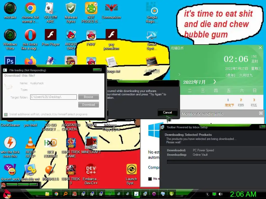Open the Opera 'this looks like' icon
266x199 pixels.
click(30, 39)
